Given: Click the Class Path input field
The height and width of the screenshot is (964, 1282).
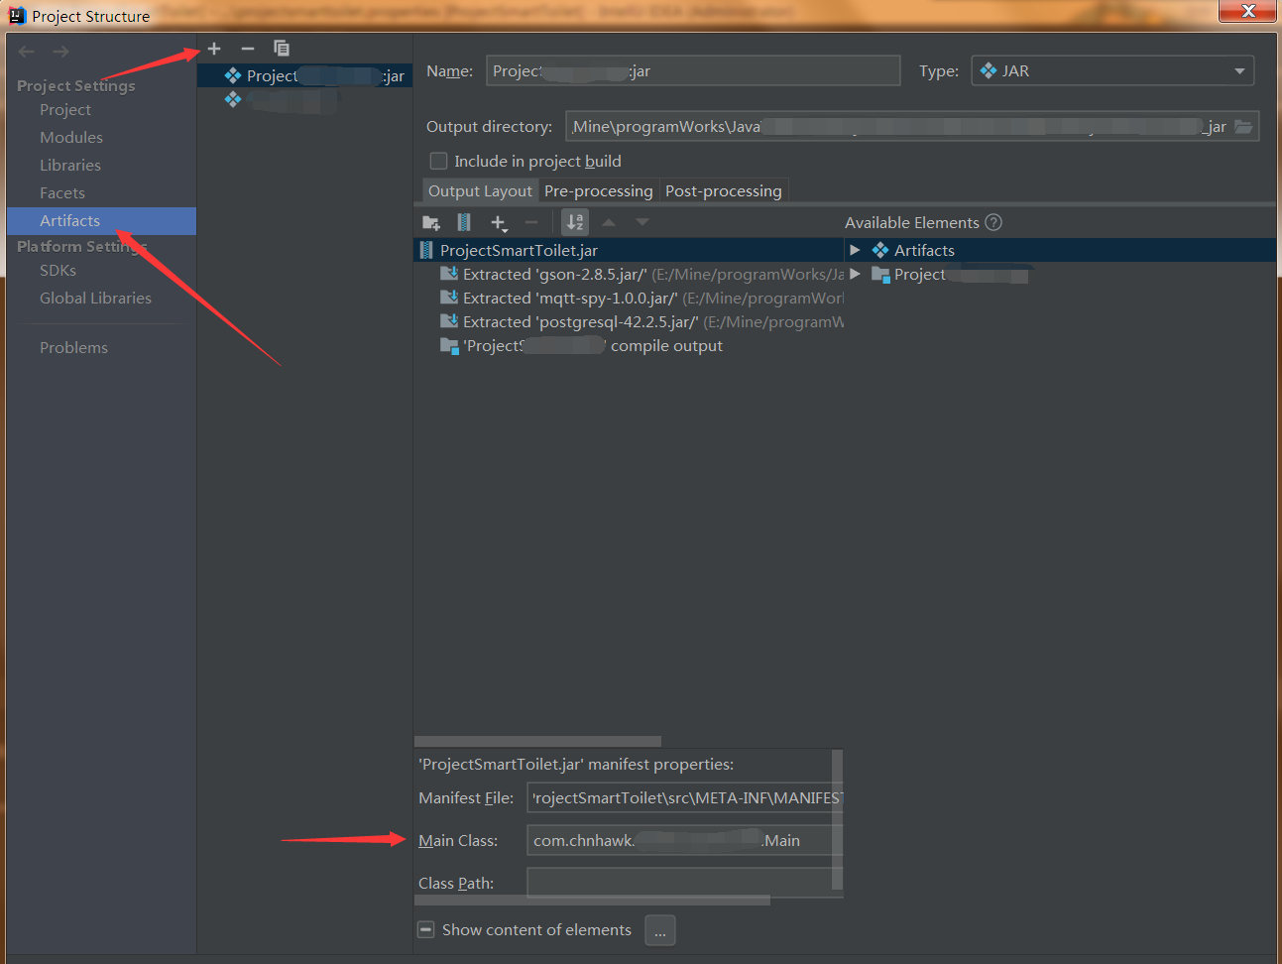Looking at the screenshot, I should coord(679,884).
